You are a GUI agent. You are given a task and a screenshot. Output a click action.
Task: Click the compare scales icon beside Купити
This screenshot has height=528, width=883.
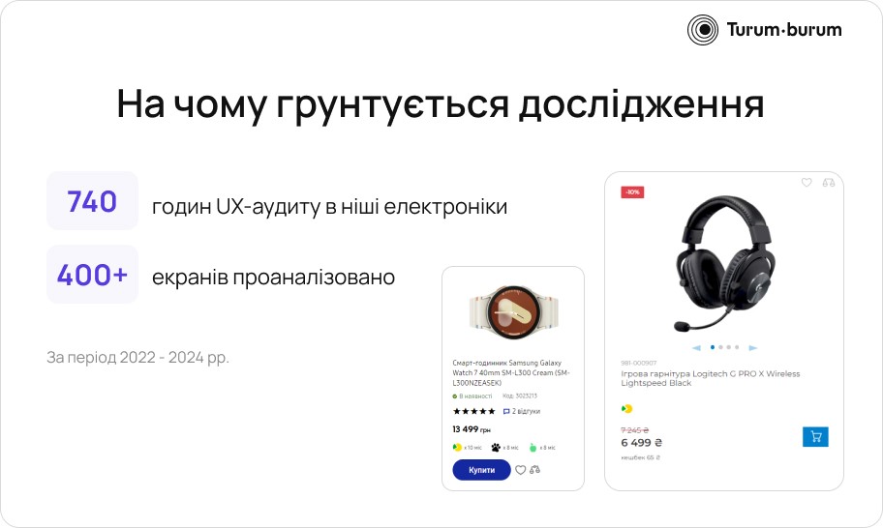(x=535, y=470)
